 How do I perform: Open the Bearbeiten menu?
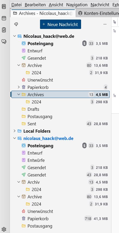[35, 5]
